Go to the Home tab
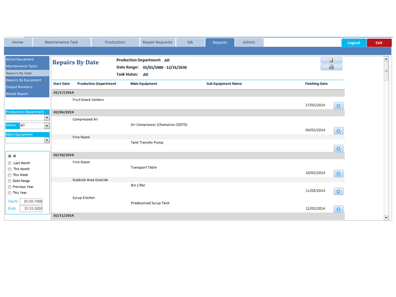396x297 pixels. coord(18,42)
